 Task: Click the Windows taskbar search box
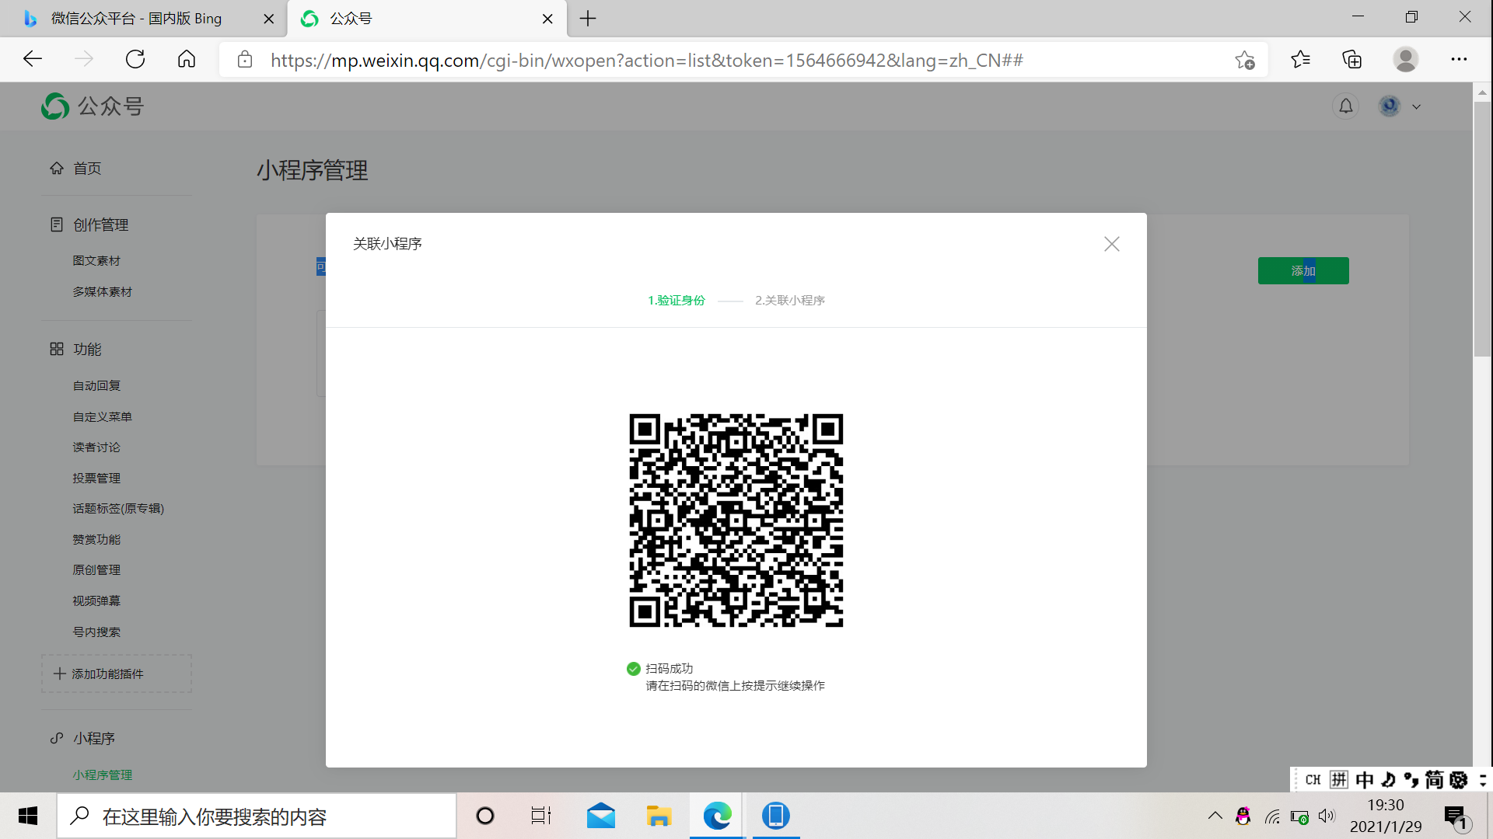click(x=257, y=816)
